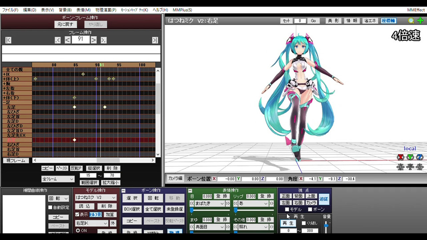427x240 pixels.
Task: Click the gray X-axis move icon
Action: pos(400,167)
